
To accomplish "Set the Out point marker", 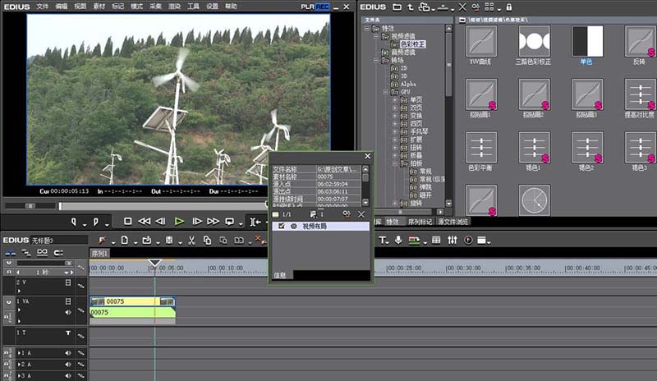I will (96, 222).
